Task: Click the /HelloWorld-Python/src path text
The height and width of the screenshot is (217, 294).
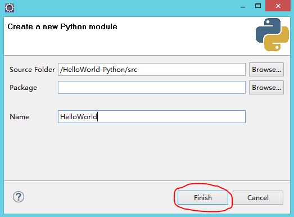Action: pyautogui.click(x=98, y=70)
